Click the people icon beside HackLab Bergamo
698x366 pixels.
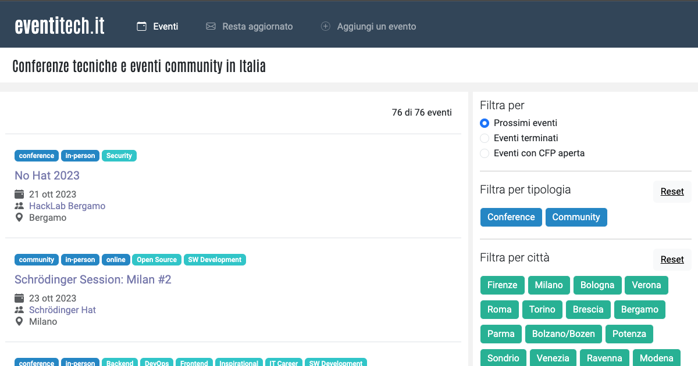[19, 206]
